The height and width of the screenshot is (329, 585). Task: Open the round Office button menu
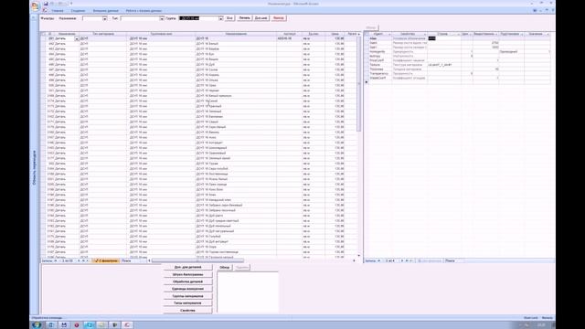pyautogui.click(x=35, y=6)
